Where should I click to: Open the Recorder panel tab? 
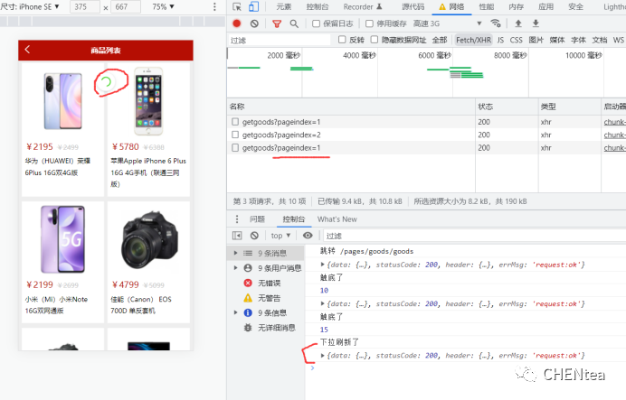click(363, 7)
